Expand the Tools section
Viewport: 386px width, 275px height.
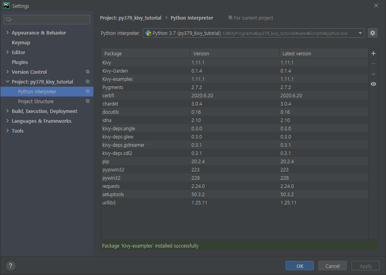7,131
